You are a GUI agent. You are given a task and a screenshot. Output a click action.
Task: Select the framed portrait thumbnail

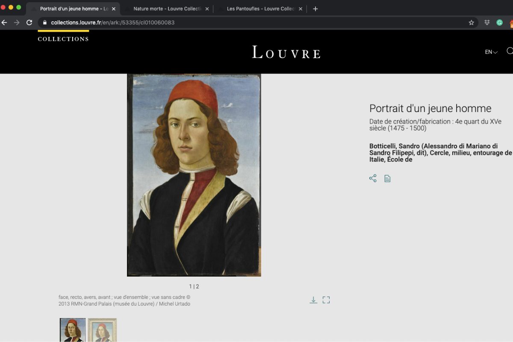click(102, 330)
